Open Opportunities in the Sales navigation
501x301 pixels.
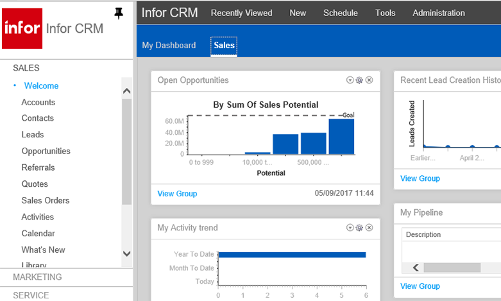pos(46,151)
